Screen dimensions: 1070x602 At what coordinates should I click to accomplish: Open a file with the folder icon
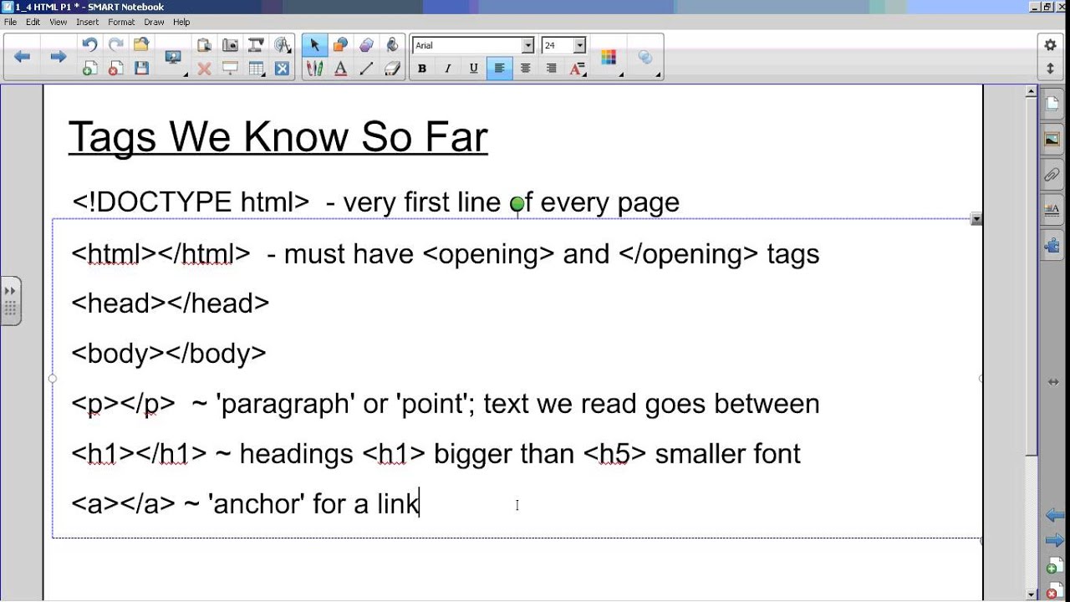(x=141, y=45)
